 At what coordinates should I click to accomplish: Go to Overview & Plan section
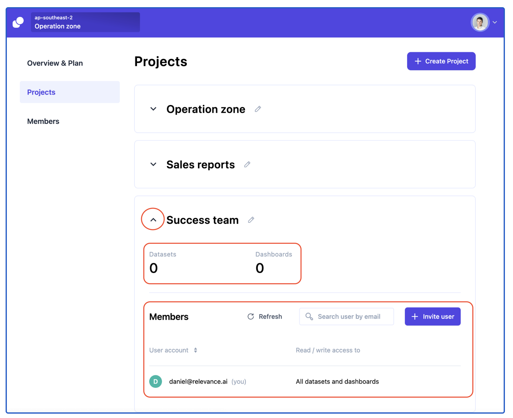pyautogui.click(x=55, y=63)
